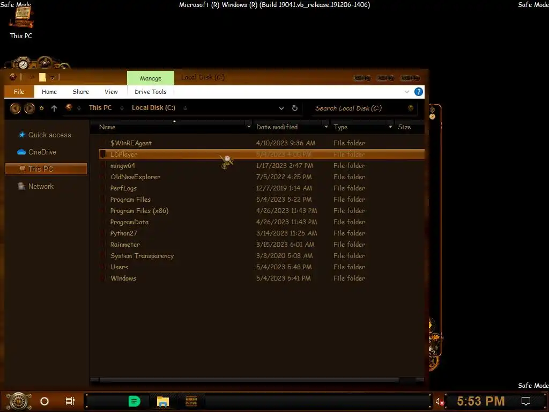This screenshot has height=412, width=549.
Task: Click the muted volume tray icon
Action: click(440, 401)
